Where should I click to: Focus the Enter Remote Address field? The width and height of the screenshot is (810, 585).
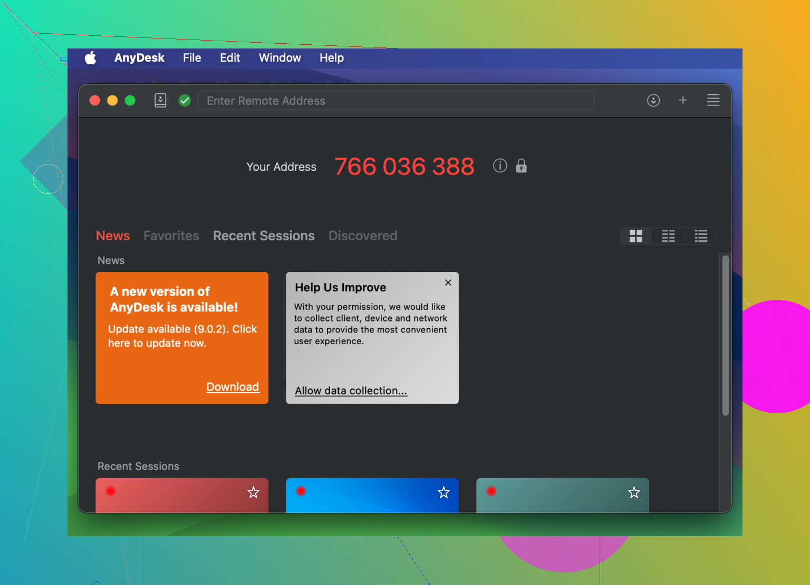(396, 101)
